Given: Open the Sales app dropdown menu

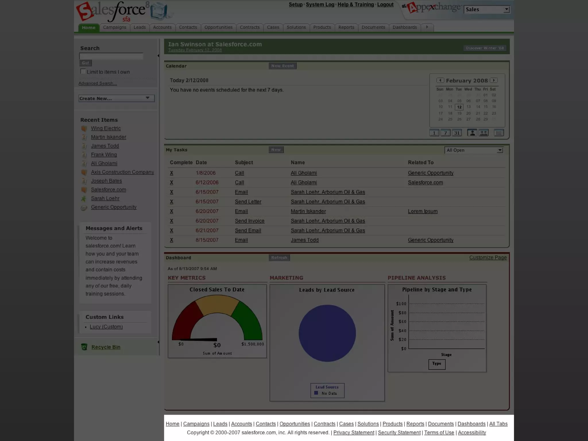Looking at the screenshot, I should 487,9.
